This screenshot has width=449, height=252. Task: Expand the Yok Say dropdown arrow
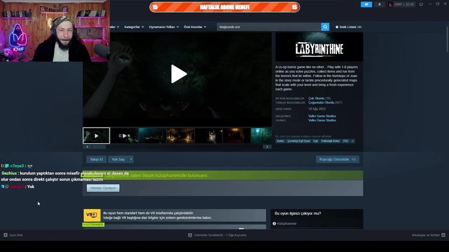[x=131, y=159]
